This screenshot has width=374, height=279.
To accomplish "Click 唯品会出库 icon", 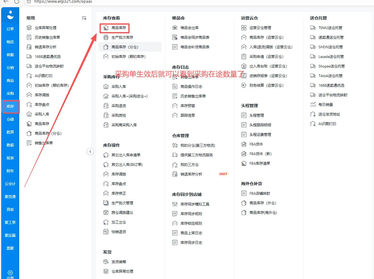I will coord(175,28).
